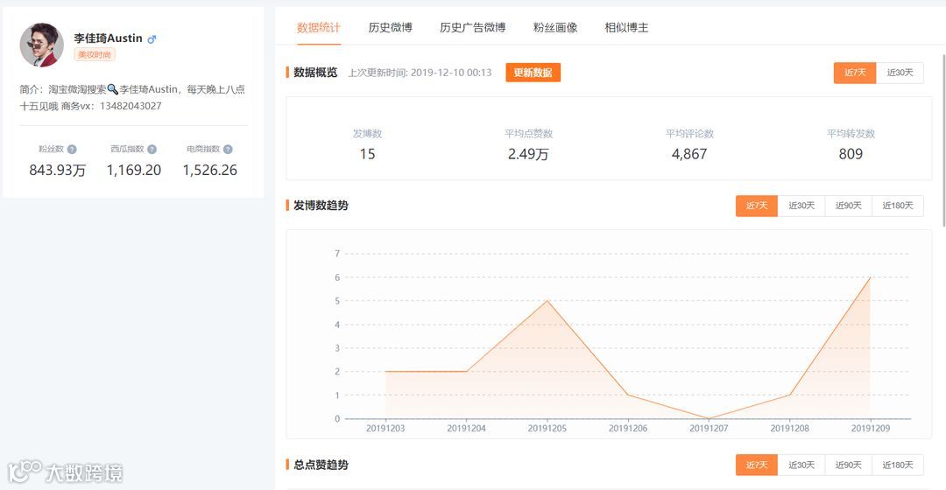Open the 相似博主 tab
This screenshot has height=490, width=946.
627,28
